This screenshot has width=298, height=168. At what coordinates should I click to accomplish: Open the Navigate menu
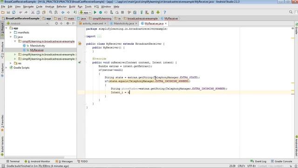coord(28,7)
